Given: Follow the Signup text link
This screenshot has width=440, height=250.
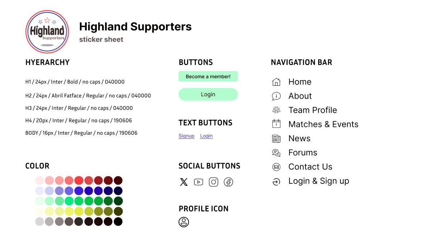Looking at the screenshot, I should tap(186, 136).
